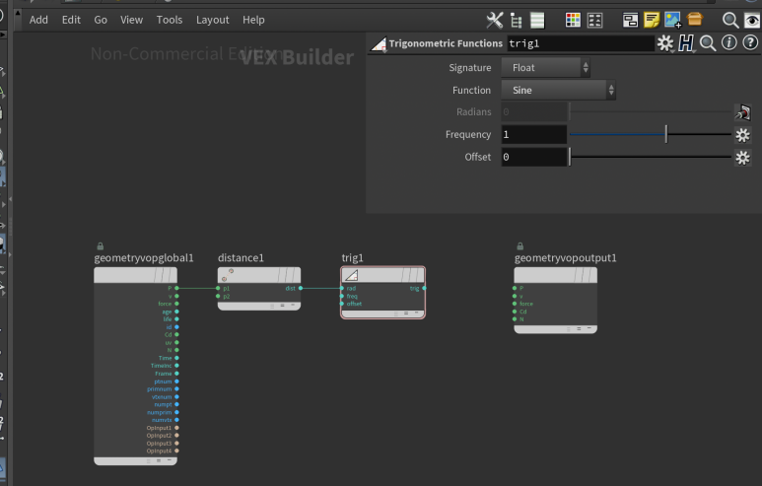Click P input on geometryvopoutput1

point(515,288)
